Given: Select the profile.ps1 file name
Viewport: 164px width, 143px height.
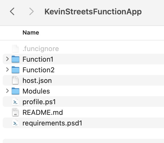Looking at the screenshot, I should point(39,102).
